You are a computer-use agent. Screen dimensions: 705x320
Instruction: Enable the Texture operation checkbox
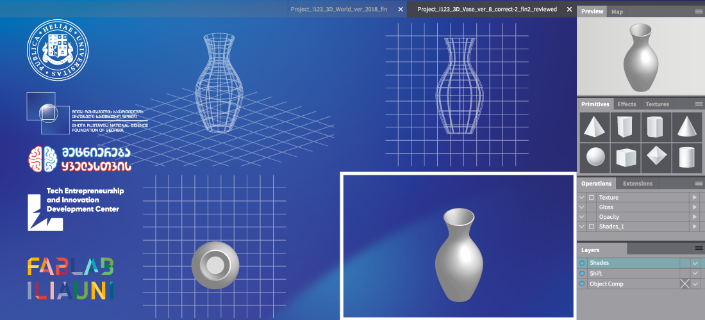pyautogui.click(x=592, y=198)
